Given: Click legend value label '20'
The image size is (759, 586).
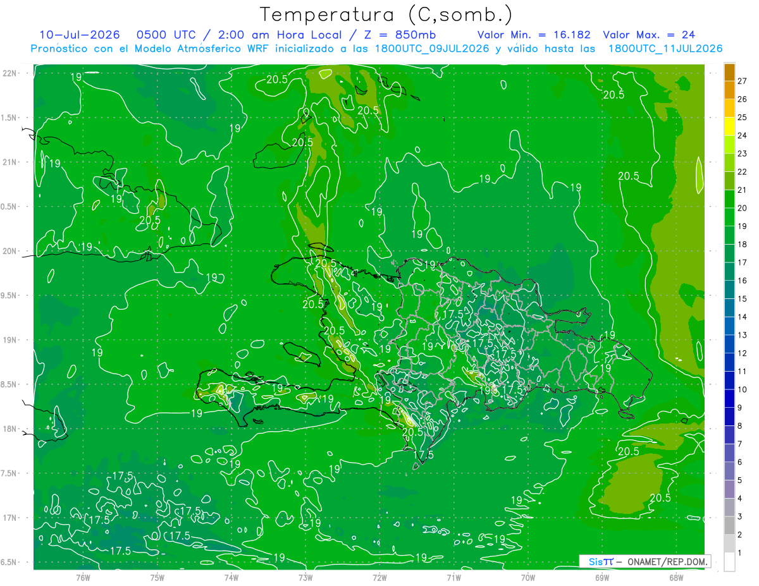Looking at the screenshot, I should click(742, 208).
